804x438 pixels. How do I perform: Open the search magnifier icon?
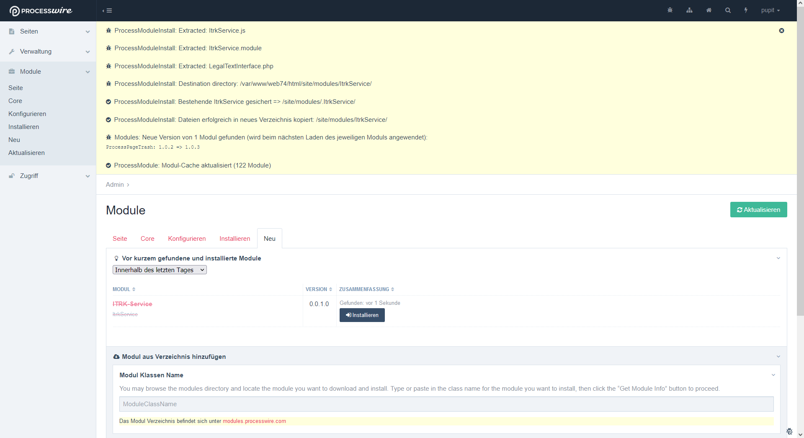(x=728, y=10)
